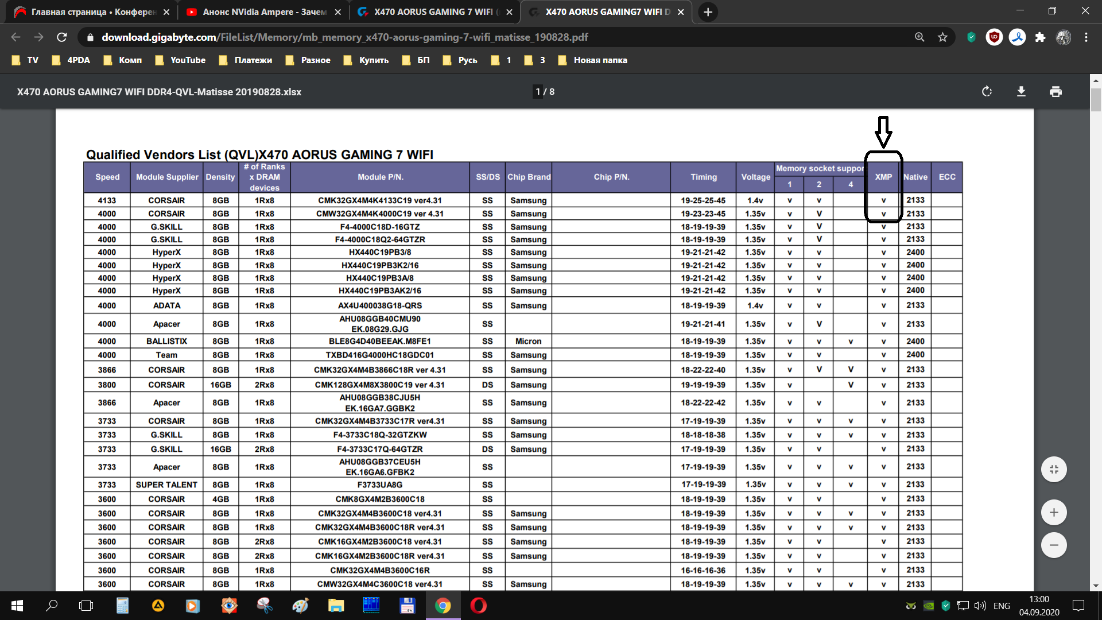Bookmark this page with the star icon
The image size is (1102, 620).
[x=942, y=37]
